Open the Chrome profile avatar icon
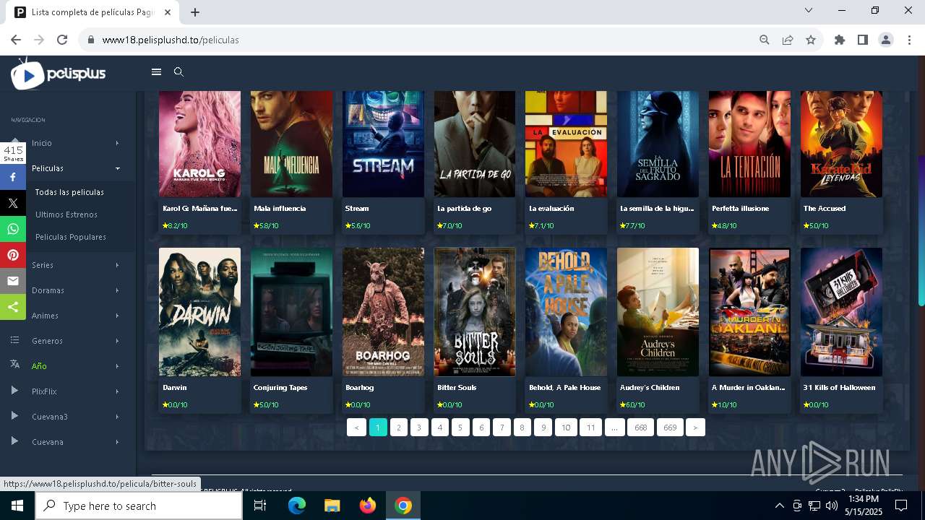Screen dimensions: 925x520 [886, 40]
